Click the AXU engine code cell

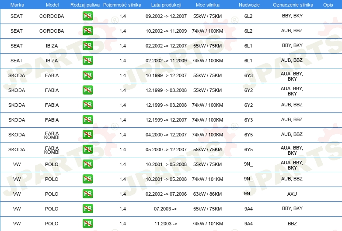tap(292, 194)
